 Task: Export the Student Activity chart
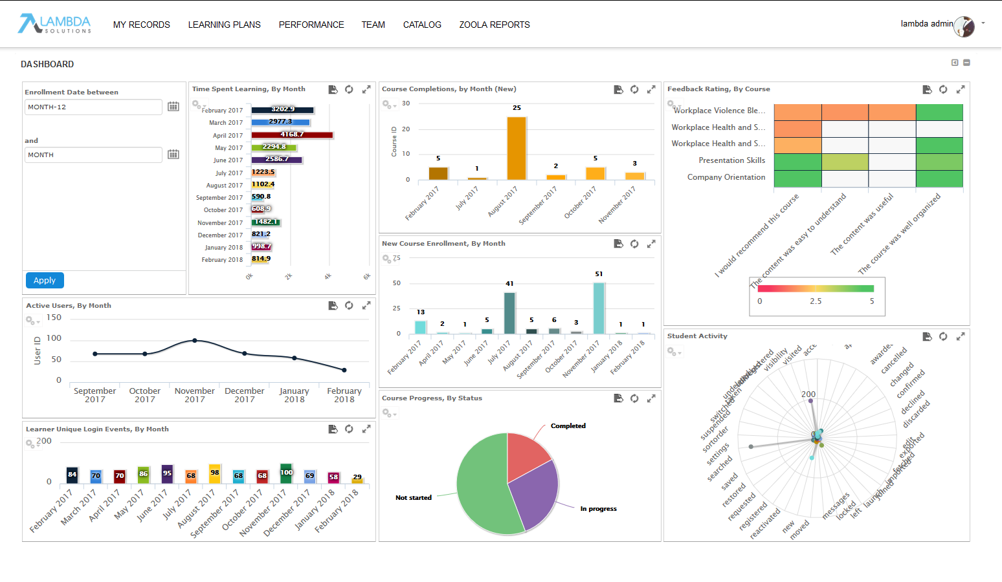point(927,336)
